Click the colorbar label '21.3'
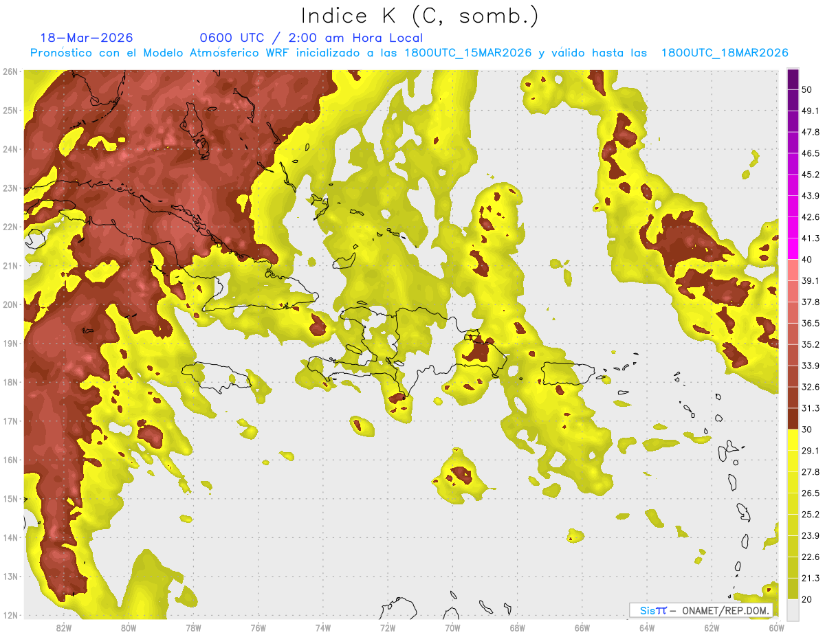 (811, 579)
